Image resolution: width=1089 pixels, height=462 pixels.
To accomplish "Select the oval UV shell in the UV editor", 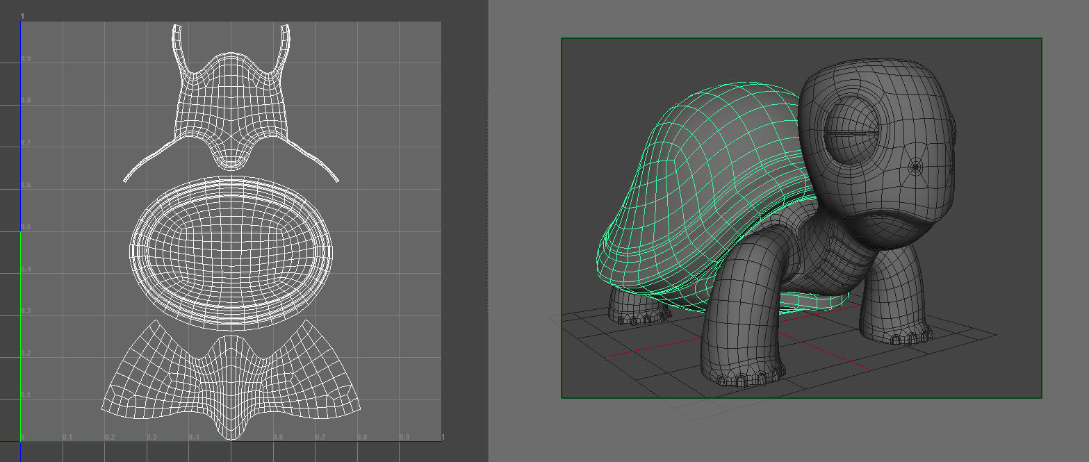I will pyautogui.click(x=231, y=253).
